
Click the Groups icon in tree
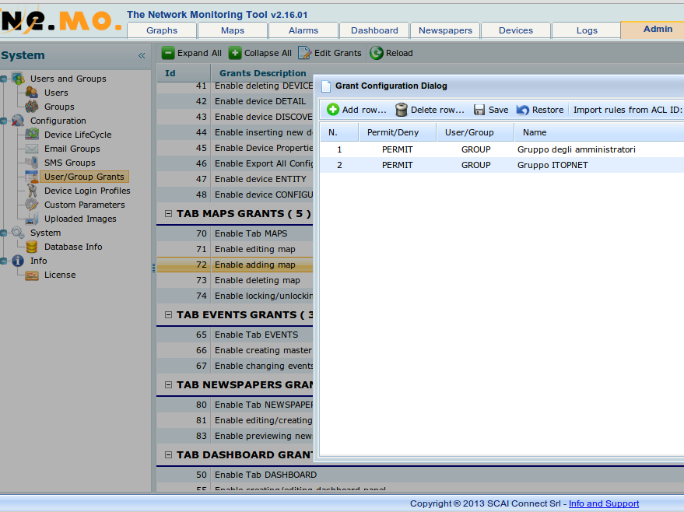click(x=32, y=107)
